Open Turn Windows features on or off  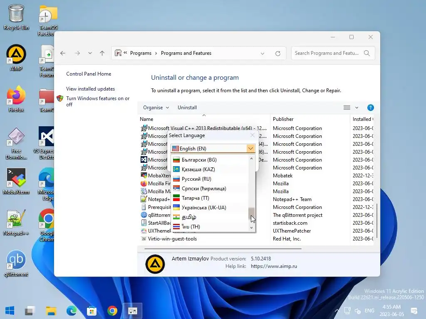coord(98,101)
